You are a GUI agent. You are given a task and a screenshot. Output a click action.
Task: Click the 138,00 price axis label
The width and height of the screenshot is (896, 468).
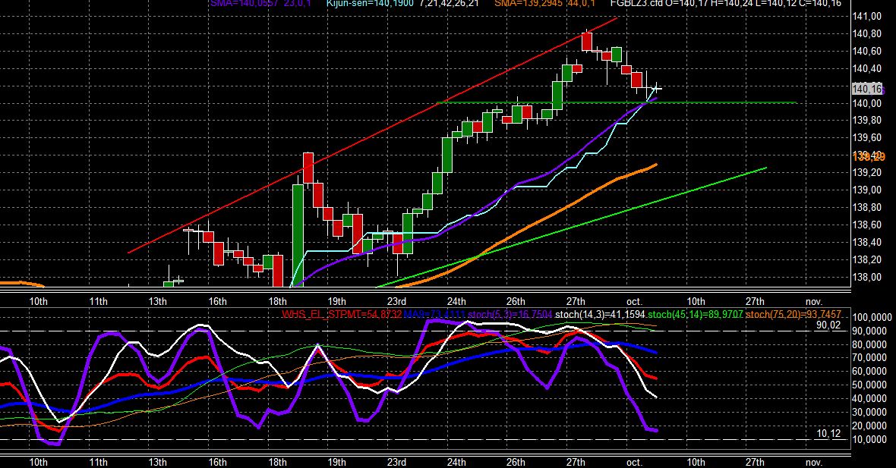(x=866, y=277)
